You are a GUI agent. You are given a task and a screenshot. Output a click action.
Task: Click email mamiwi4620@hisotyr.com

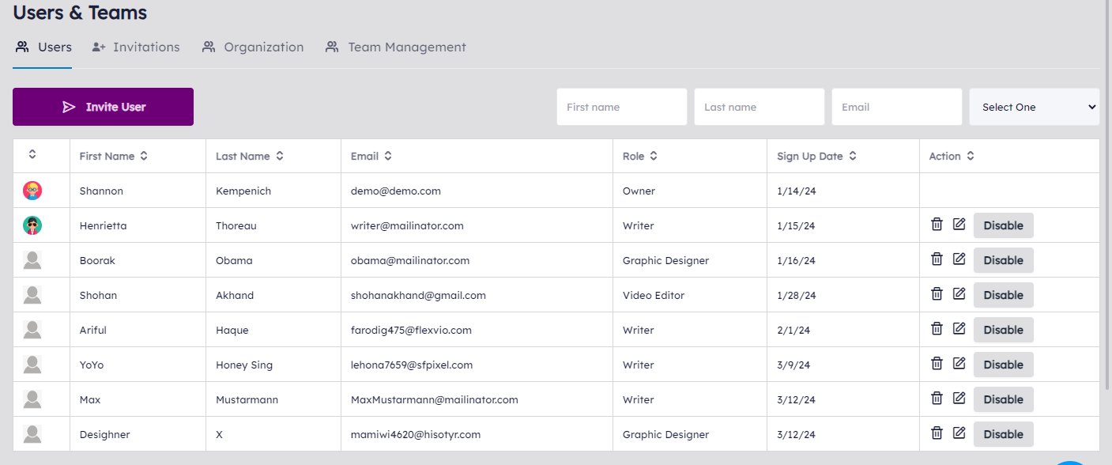(416, 434)
